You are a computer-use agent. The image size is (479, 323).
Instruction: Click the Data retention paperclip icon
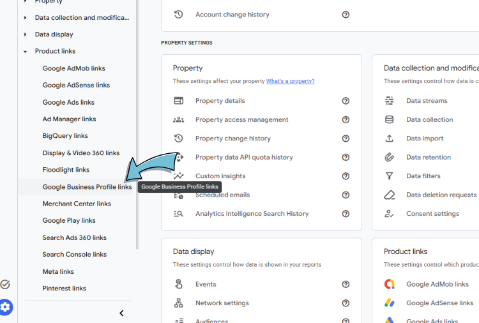pyautogui.click(x=389, y=157)
